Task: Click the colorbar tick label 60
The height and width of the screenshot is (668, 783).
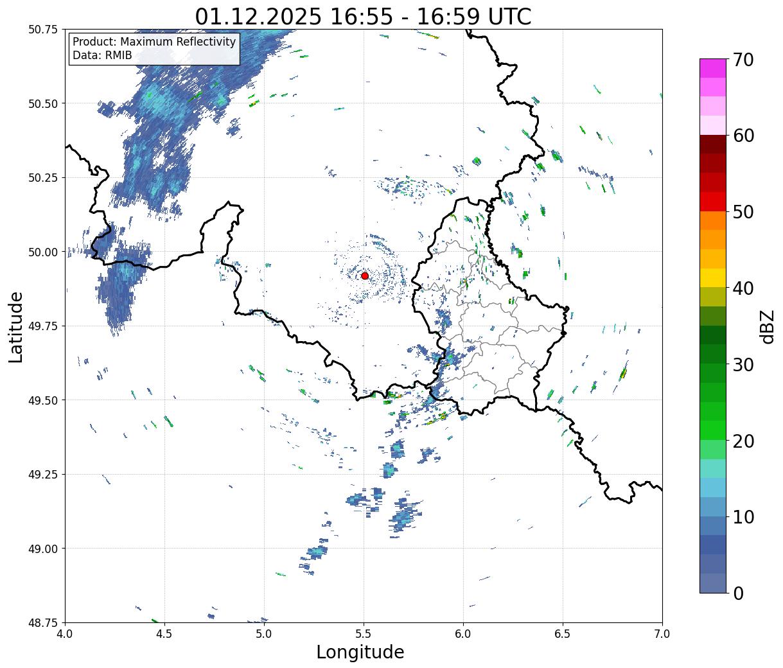Action: (x=743, y=136)
